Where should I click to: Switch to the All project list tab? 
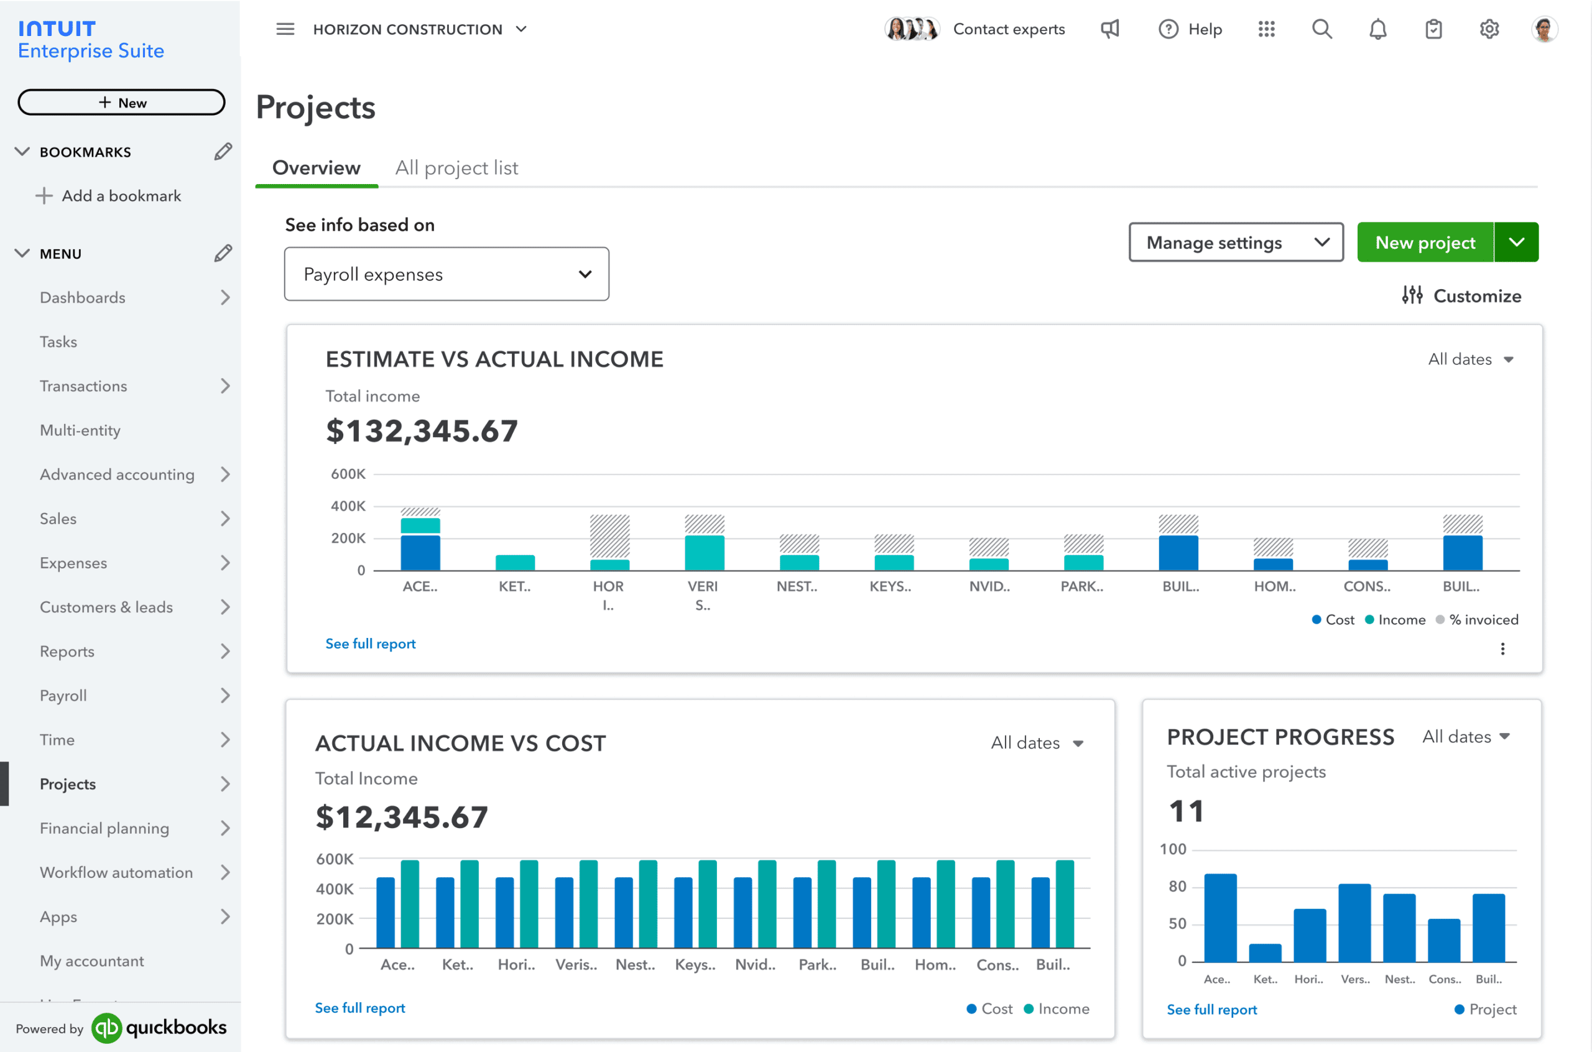pos(456,168)
